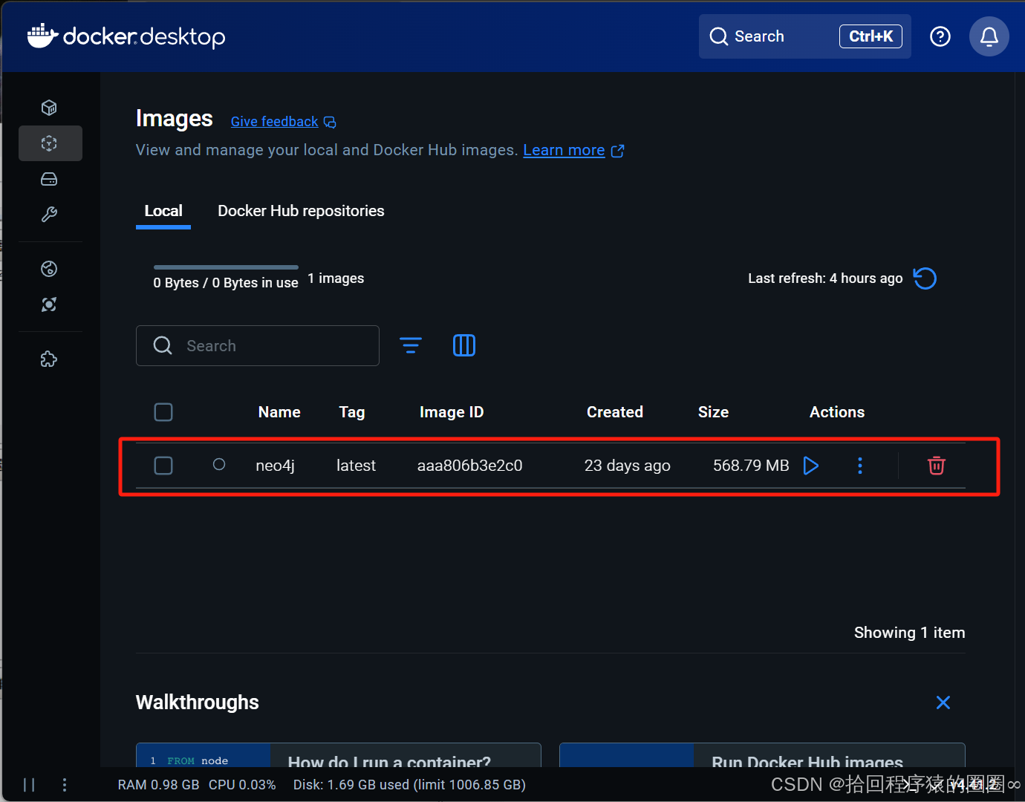Click the Disk usage status entry
This screenshot has width=1025, height=802.
[x=409, y=785]
